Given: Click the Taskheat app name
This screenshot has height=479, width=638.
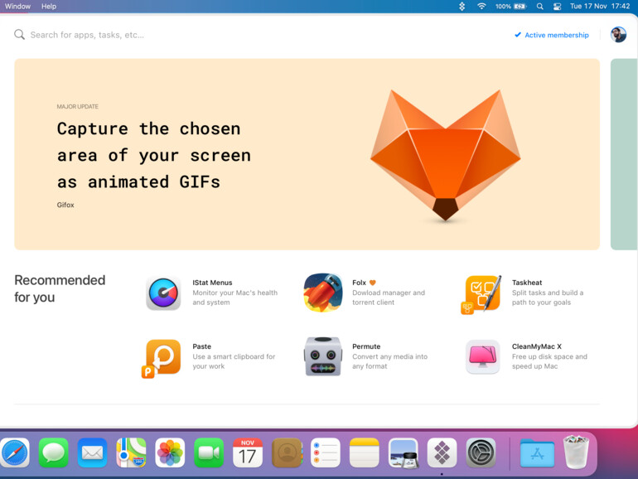Looking at the screenshot, I should (x=527, y=283).
